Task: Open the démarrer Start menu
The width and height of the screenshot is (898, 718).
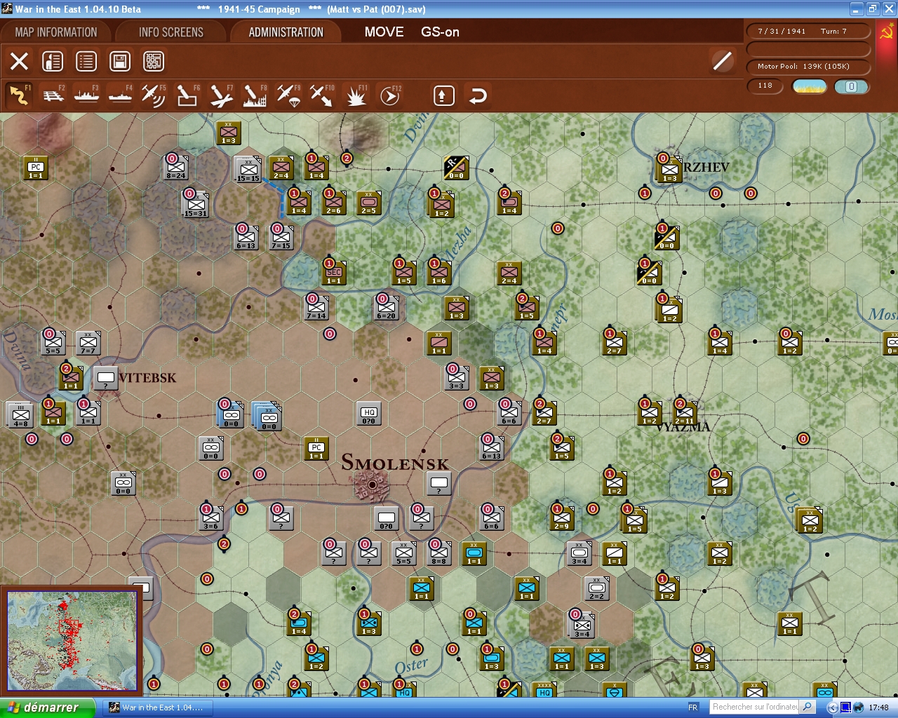Action: (x=46, y=707)
